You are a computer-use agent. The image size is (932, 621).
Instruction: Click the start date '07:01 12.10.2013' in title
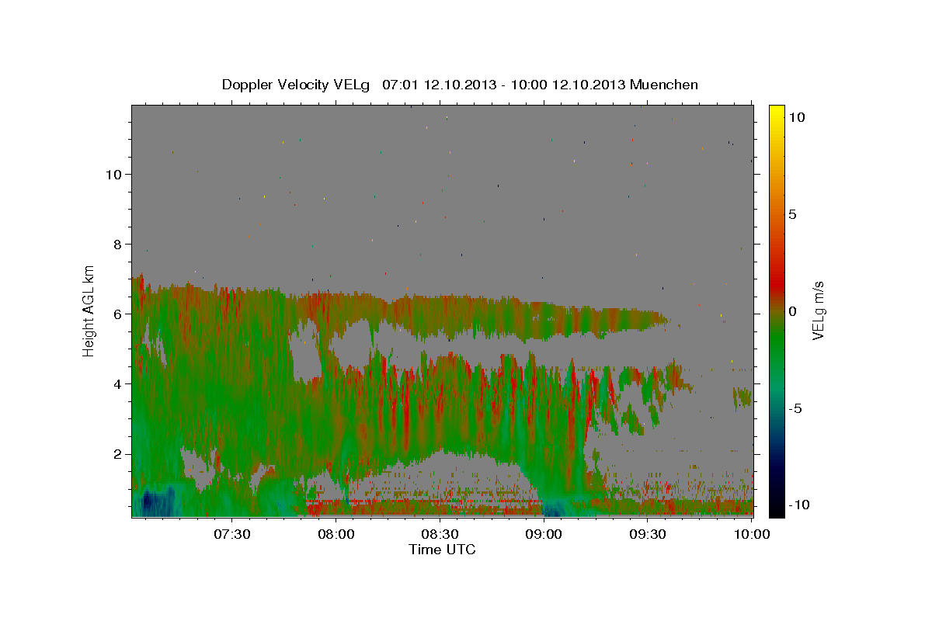[x=439, y=85]
